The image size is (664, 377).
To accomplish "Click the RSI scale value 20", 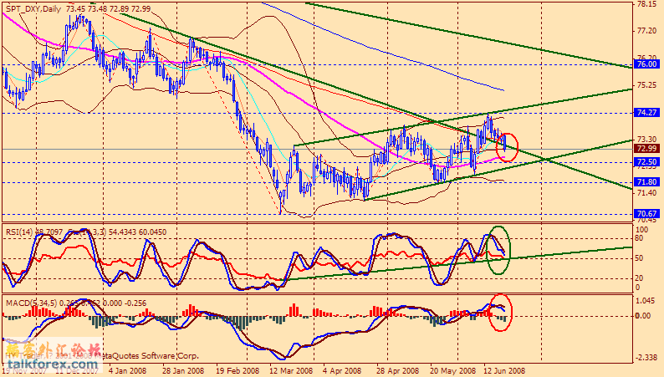I will [641, 278].
